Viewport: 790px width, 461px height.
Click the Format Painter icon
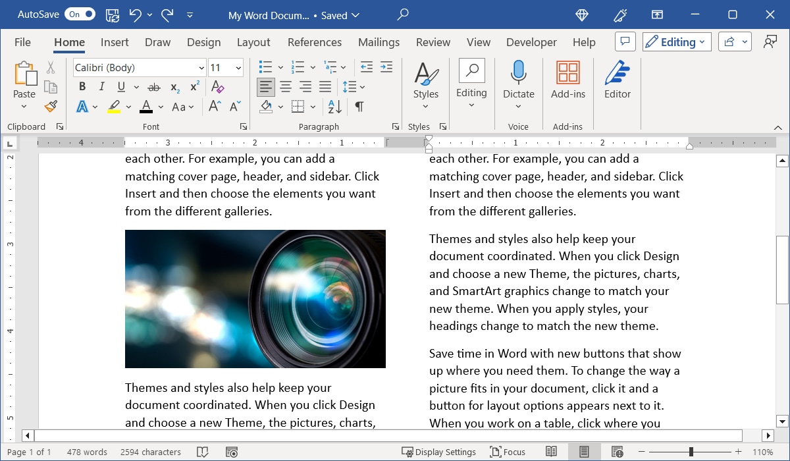pyautogui.click(x=51, y=106)
